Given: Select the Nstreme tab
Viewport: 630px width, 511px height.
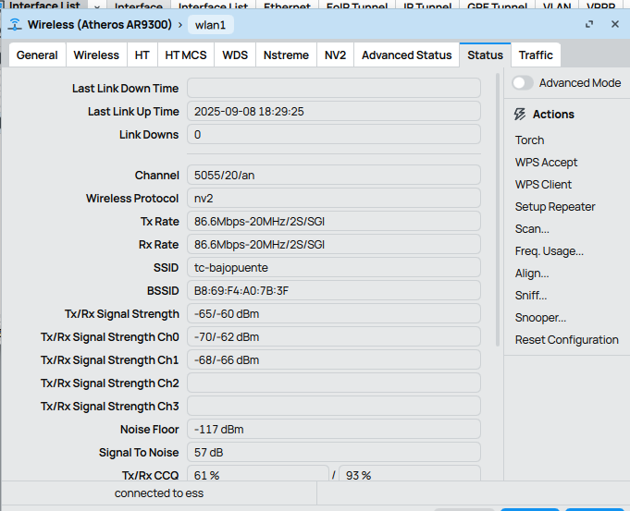Looking at the screenshot, I should (286, 55).
